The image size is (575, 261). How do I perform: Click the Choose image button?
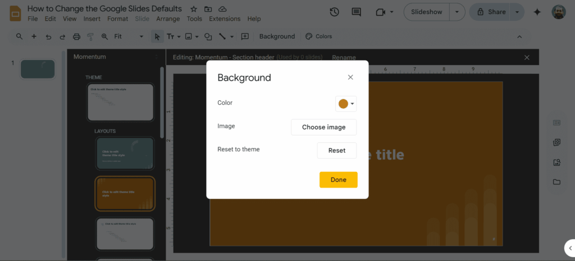323,127
